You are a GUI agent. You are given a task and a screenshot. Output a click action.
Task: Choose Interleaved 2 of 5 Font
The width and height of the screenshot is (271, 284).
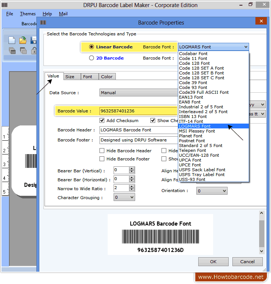coord(213,112)
